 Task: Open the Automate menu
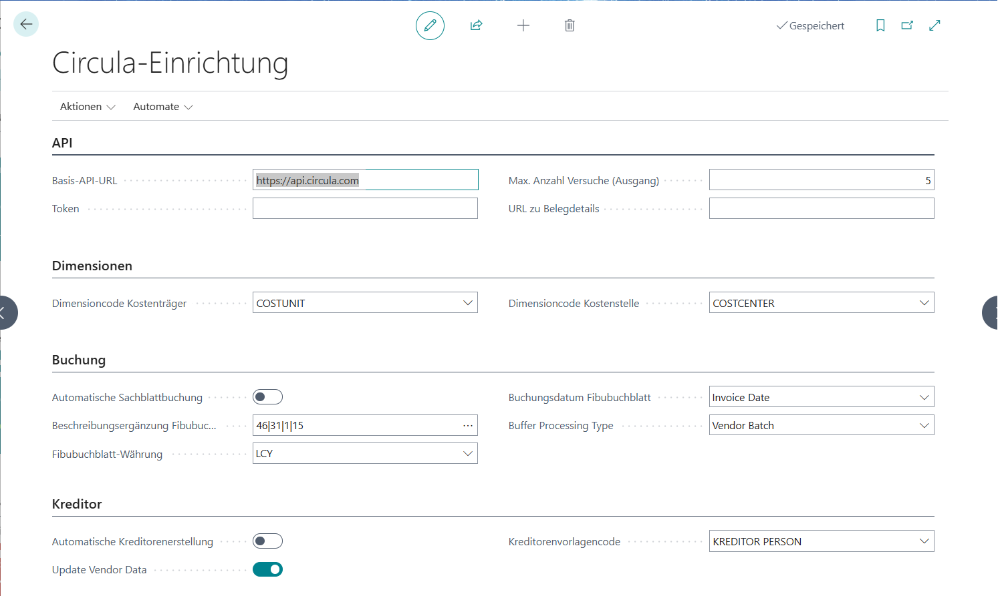pyautogui.click(x=163, y=107)
